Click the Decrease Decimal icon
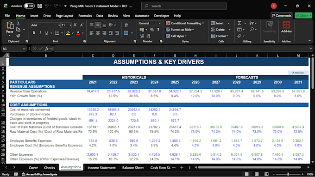 (x=148, y=36)
